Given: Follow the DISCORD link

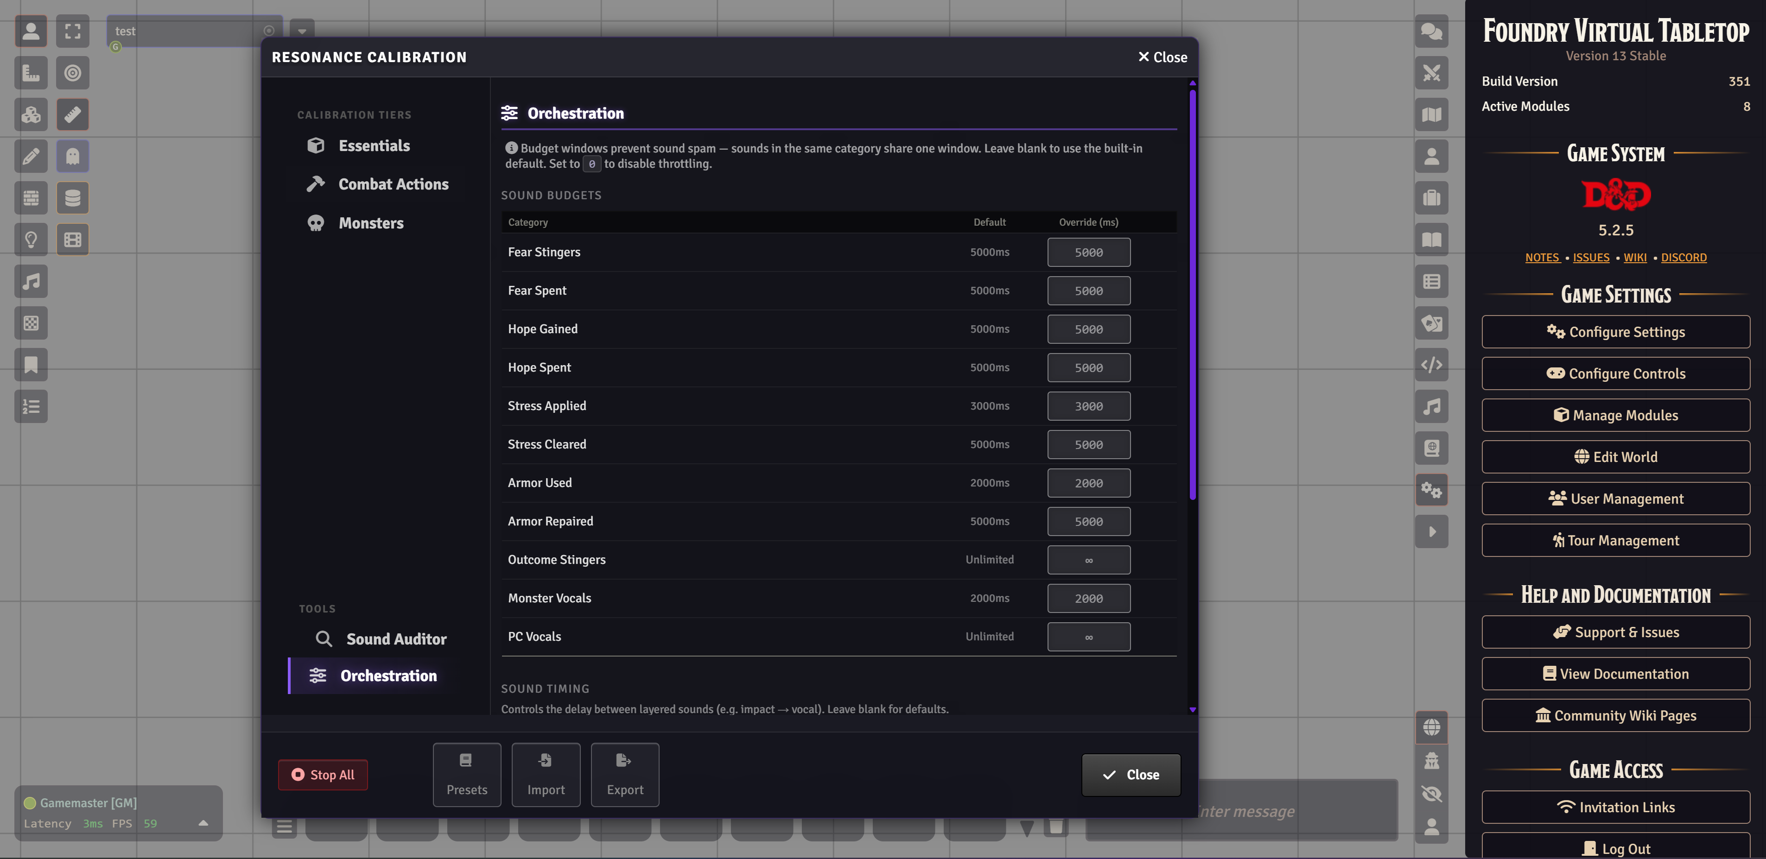Looking at the screenshot, I should (x=1683, y=258).
